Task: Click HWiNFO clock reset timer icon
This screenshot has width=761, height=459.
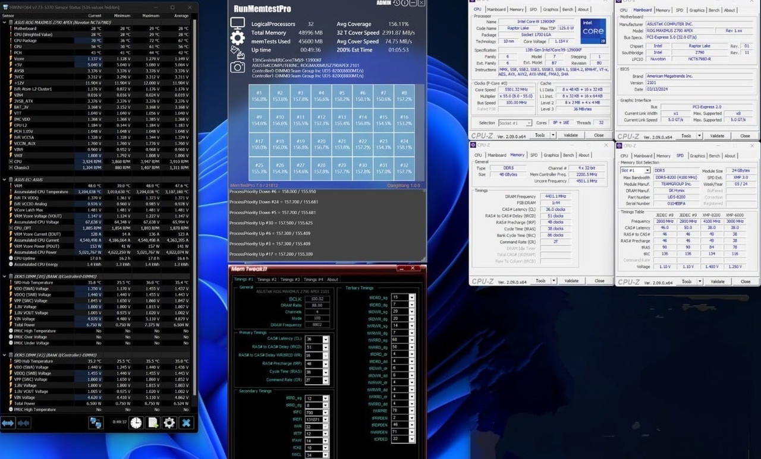Action: click(x=136, y=423)
